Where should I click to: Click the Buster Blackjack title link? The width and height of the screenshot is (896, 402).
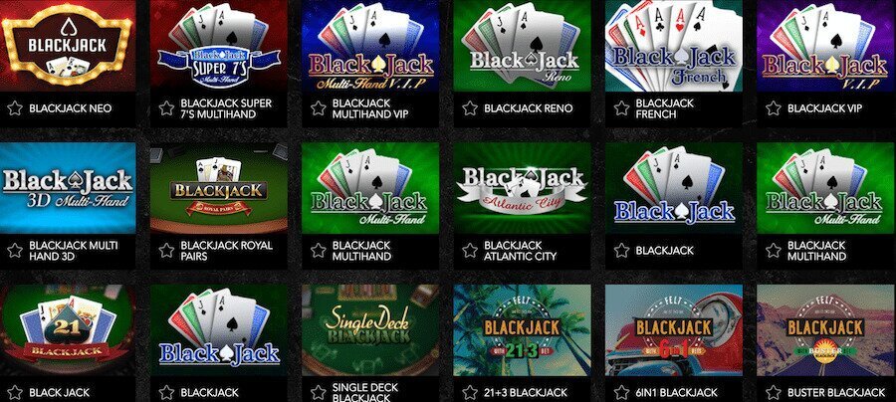tap(836, 393)
